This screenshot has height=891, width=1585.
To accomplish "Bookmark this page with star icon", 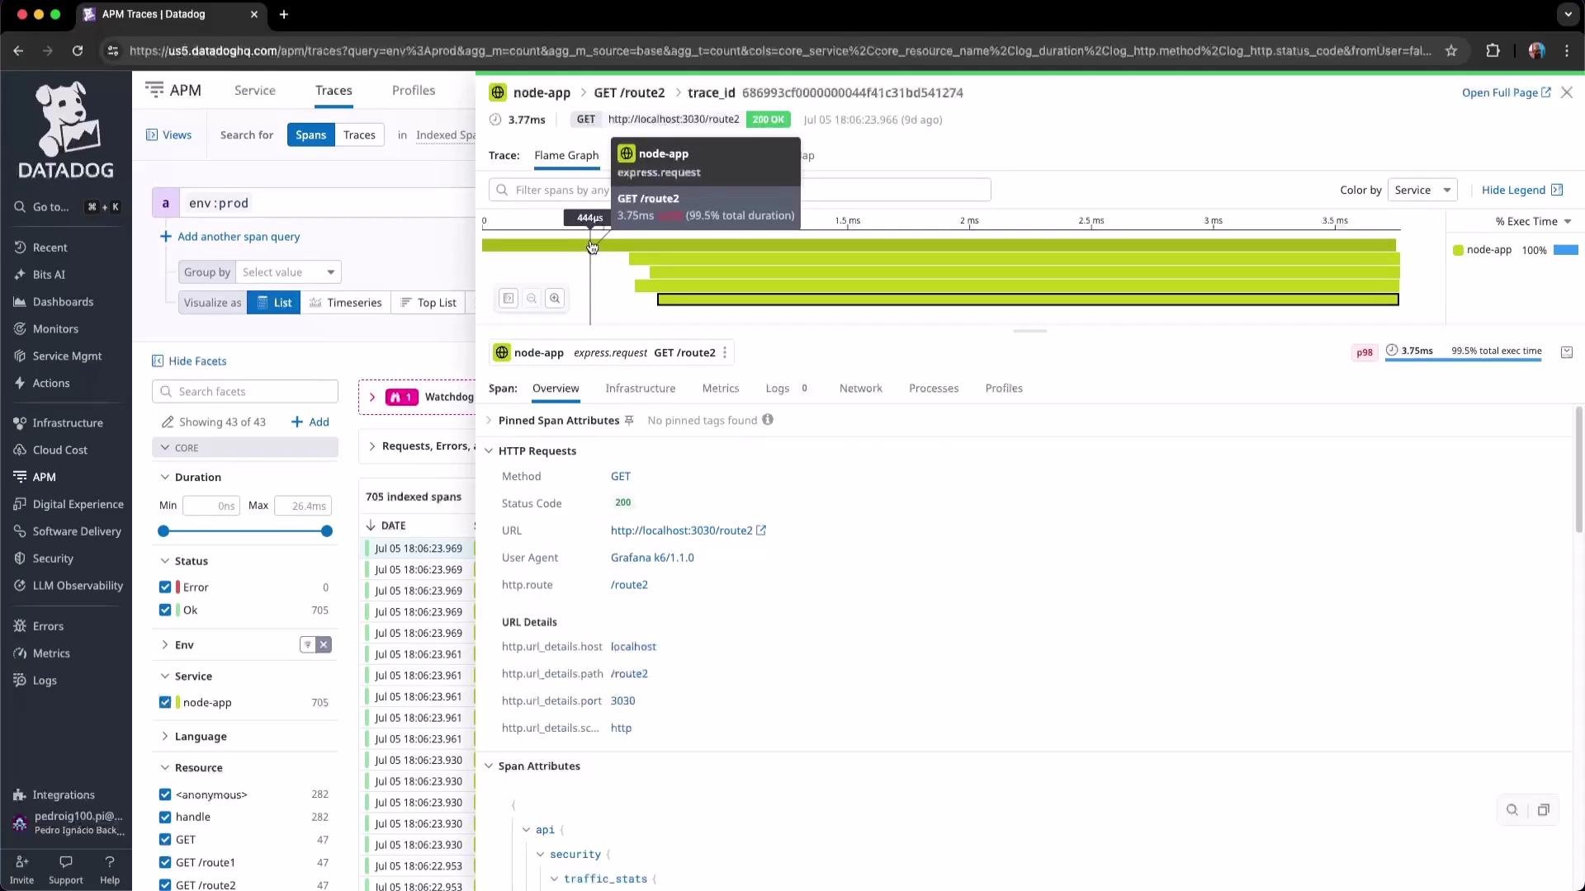I will 1451,50.
